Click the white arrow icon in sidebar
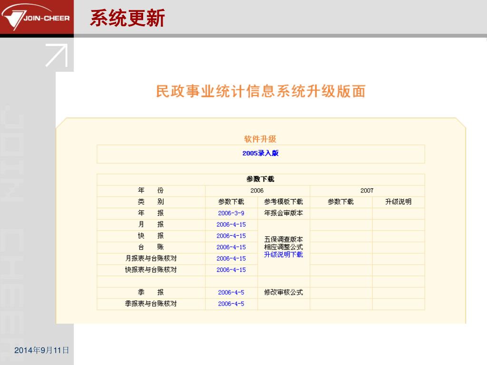487x365 pixels. (57, 55)
